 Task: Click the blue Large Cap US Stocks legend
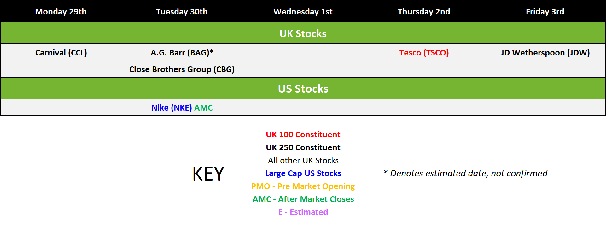[x=303, y=173]
